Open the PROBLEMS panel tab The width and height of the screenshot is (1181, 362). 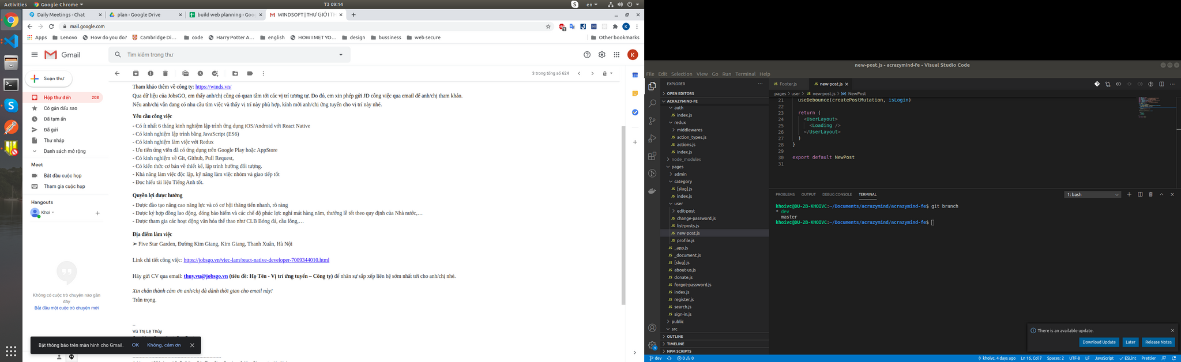(x=785, y=195)
